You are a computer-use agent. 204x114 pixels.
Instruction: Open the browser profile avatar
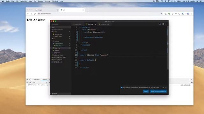click(x=188, y=14)
